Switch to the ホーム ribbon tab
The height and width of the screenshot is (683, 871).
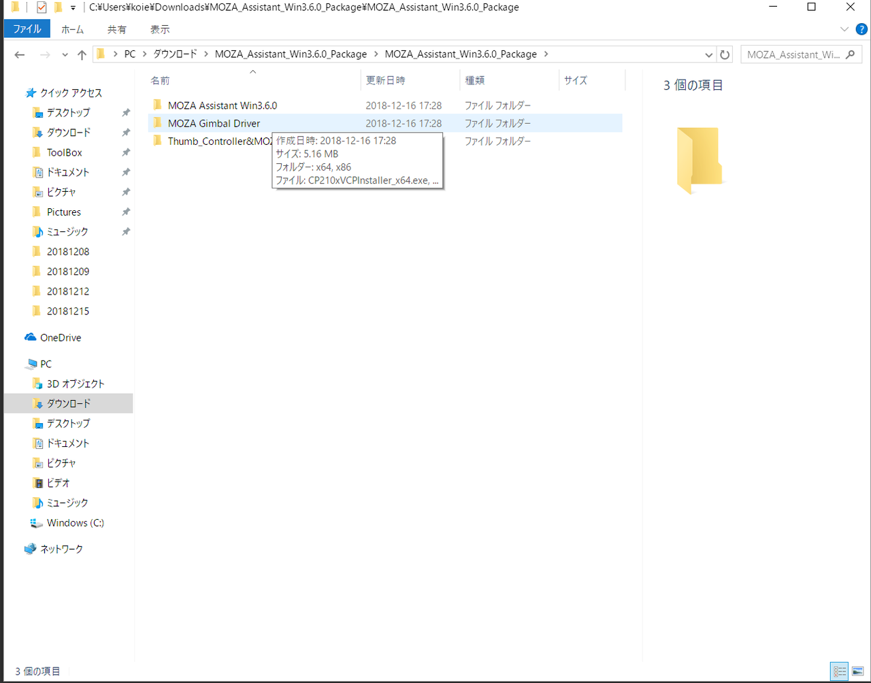(x=72, y=29)
